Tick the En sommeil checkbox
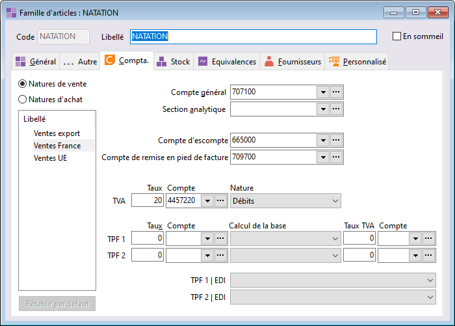 (x=396, y=36)
